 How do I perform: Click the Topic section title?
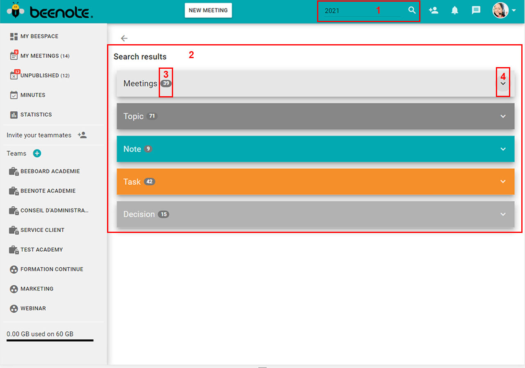[x=133, y=116]
